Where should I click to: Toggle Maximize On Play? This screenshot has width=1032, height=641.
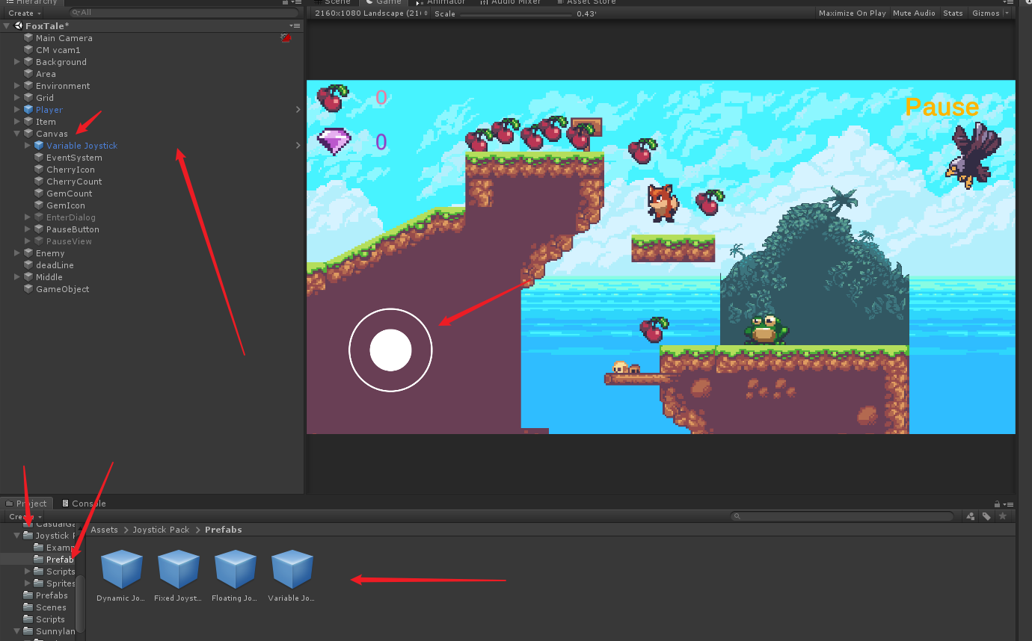(853, 13)
